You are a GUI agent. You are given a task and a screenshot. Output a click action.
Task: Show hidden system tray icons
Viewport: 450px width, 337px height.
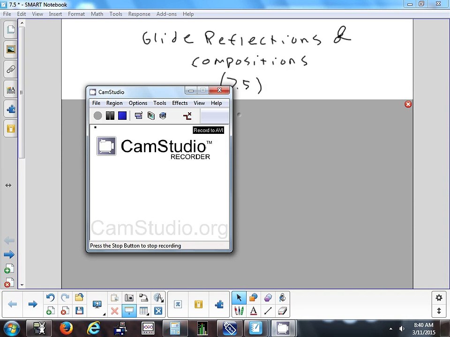point(390,329)
